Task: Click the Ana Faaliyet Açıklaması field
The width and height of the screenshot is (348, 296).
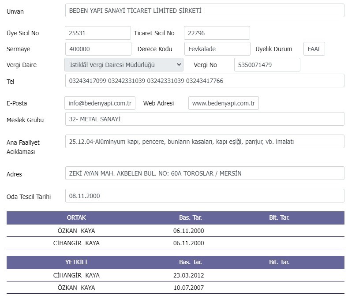Action: point(205,142)
